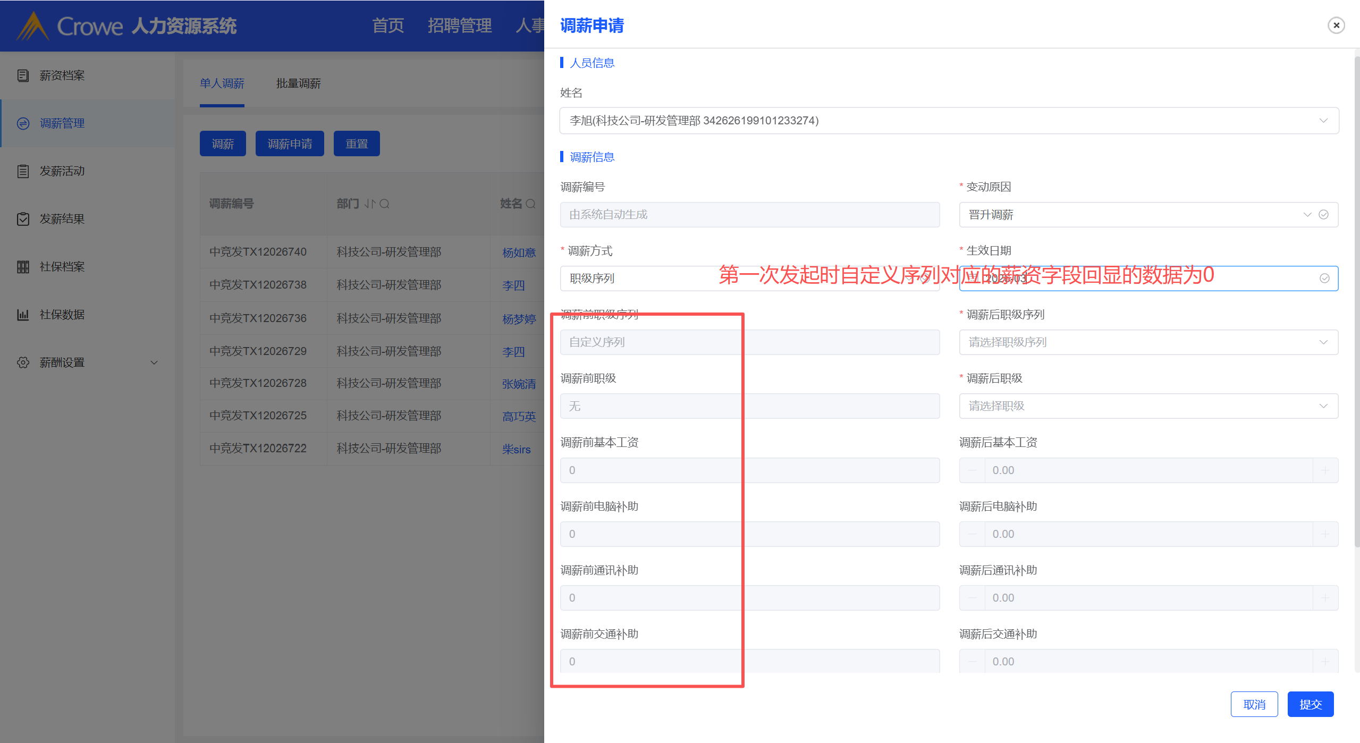Click the 社保数据 chart icon

(23, 315)
